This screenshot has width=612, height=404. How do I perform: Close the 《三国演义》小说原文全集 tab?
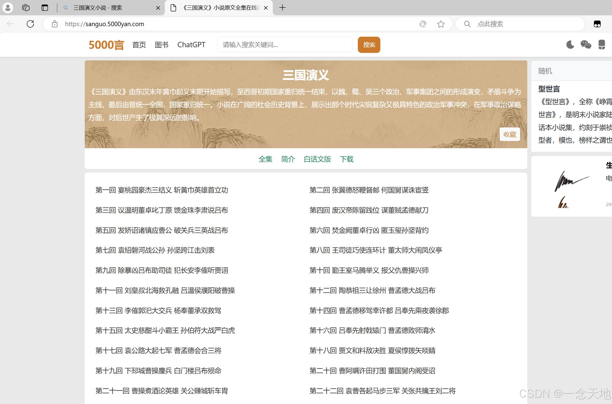[266, 8]
